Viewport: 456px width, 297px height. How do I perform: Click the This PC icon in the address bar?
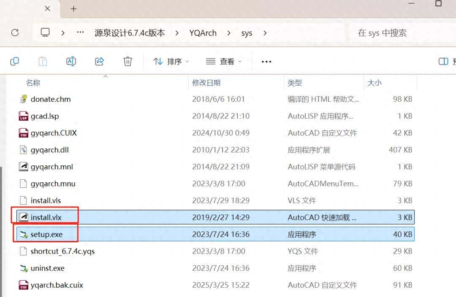(45, 33)
